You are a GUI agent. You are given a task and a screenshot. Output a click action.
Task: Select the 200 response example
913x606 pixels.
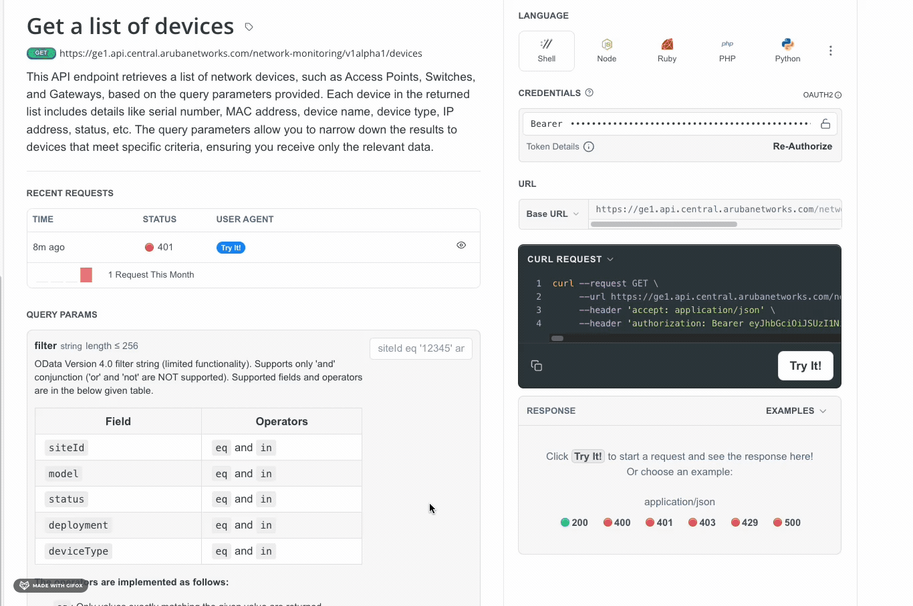[x=574, y=523]
